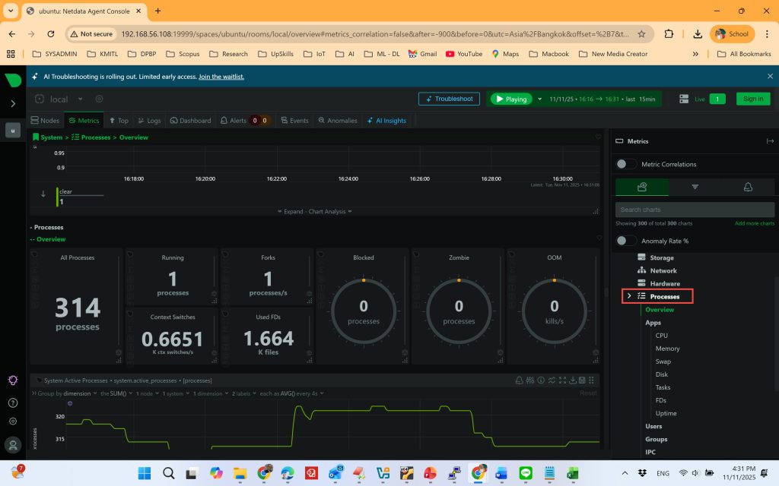
Task: Turn on the Anomaly Rate % toggle
Action: (x=626, y=241)
